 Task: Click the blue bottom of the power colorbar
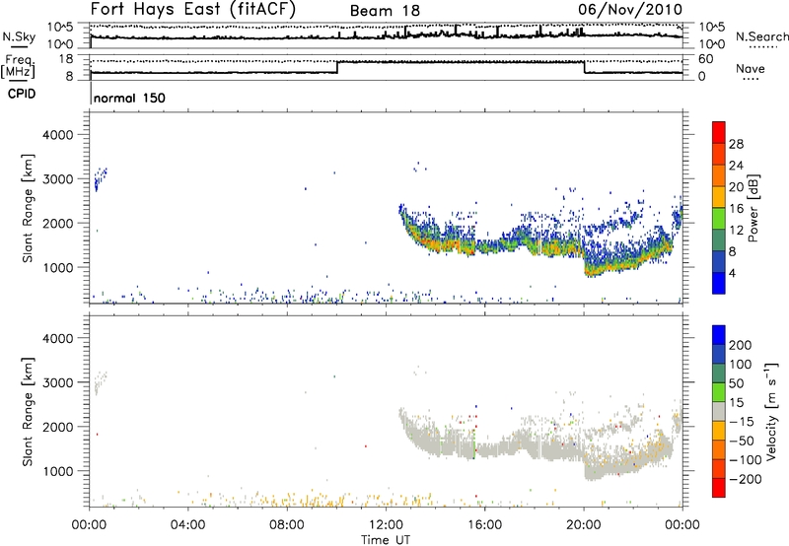point(719,283)
